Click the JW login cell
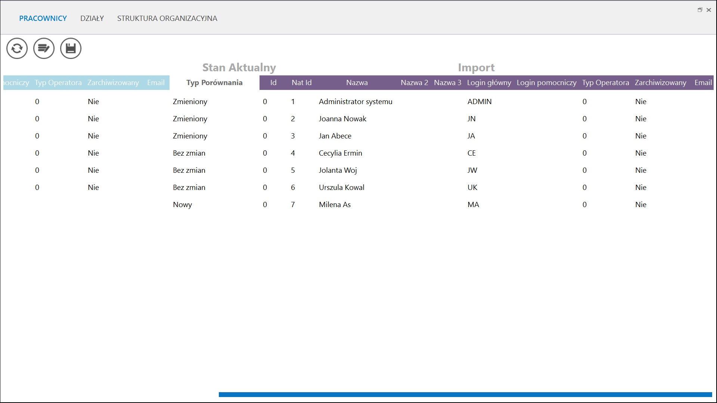This screenshot has width=717, height=403. tap(472, 170)
